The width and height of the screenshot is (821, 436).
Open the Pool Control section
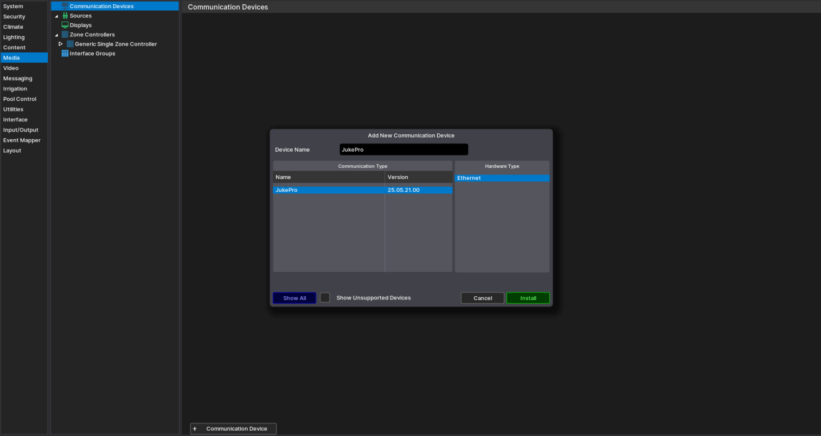pos(24,99)
